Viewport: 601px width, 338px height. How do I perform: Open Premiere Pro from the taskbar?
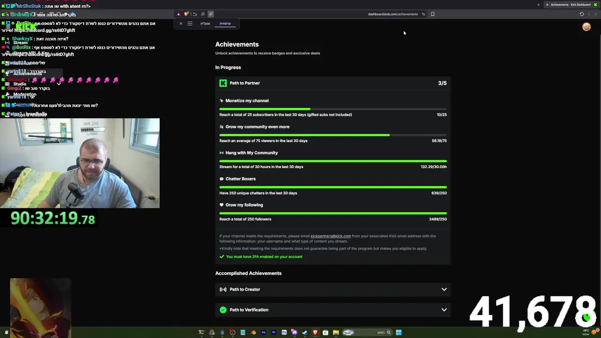(x=274, y=332)
